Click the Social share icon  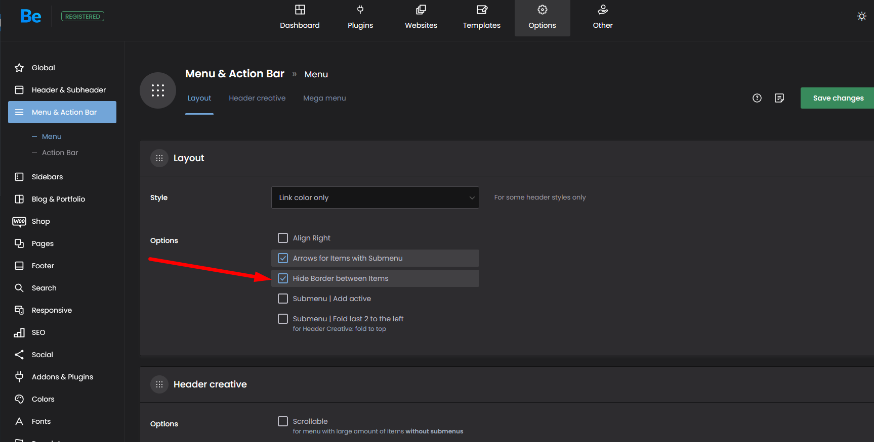point(19,355)
